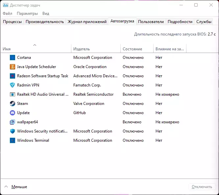Screen dimensions: 219x195
Task: Click the Task Manager title bar icon
Action: coord(6,5)
